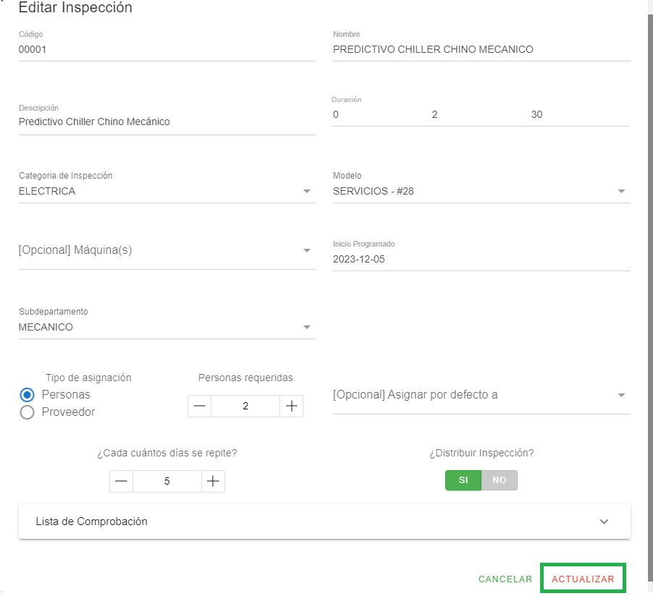The image size is (653, 596).
Task: Open Asignar por defecto a dropdown
Action: [481, 395]
